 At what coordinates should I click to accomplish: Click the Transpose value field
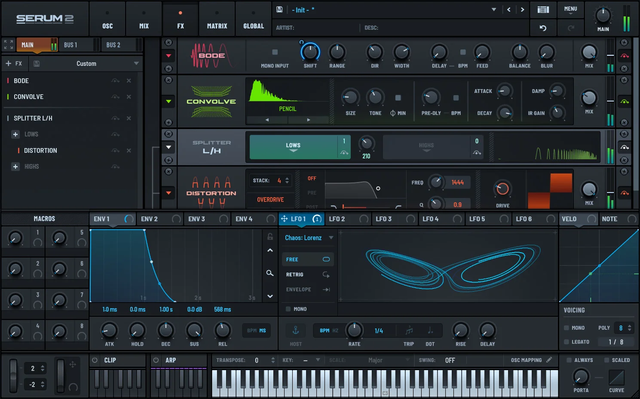(x=257, y=360)
